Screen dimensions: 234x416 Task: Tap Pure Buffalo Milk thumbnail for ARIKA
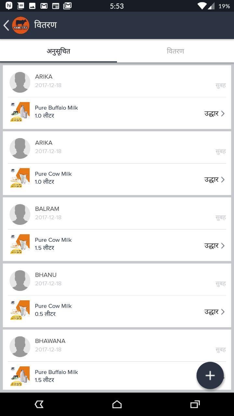point(20,112)
